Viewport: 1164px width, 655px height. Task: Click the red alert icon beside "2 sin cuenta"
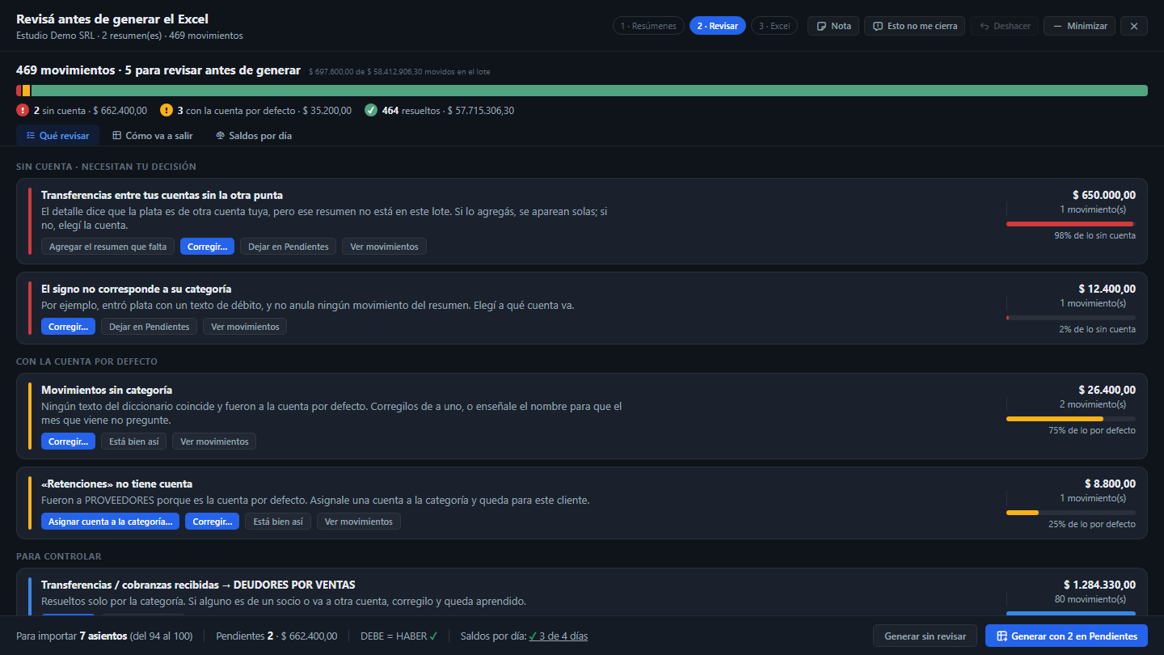click(23, 110)
